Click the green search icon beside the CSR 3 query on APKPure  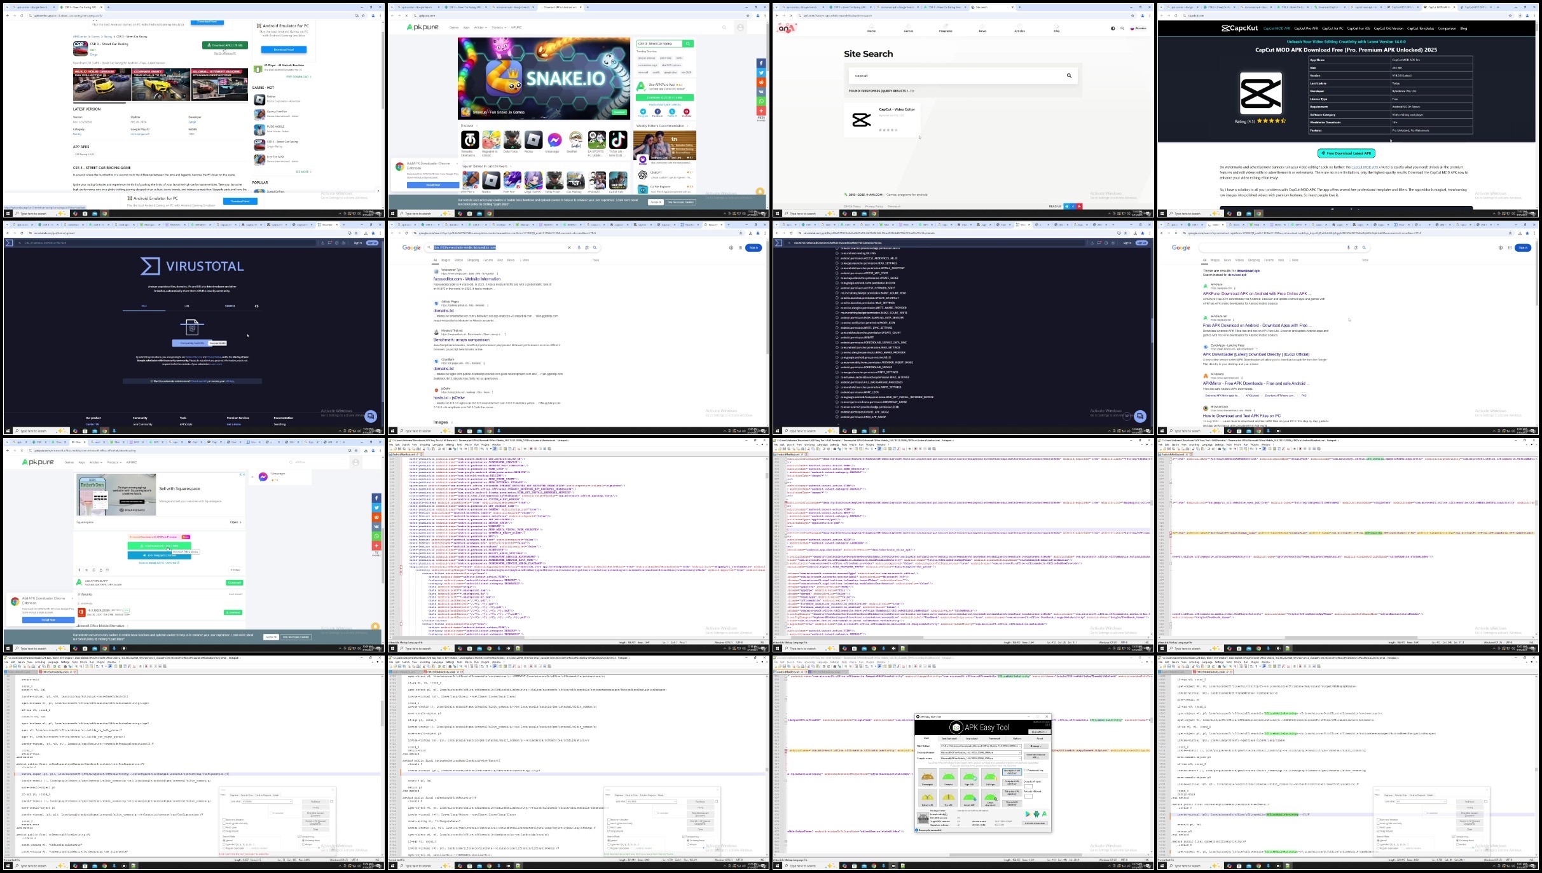(x=688, y=44)
